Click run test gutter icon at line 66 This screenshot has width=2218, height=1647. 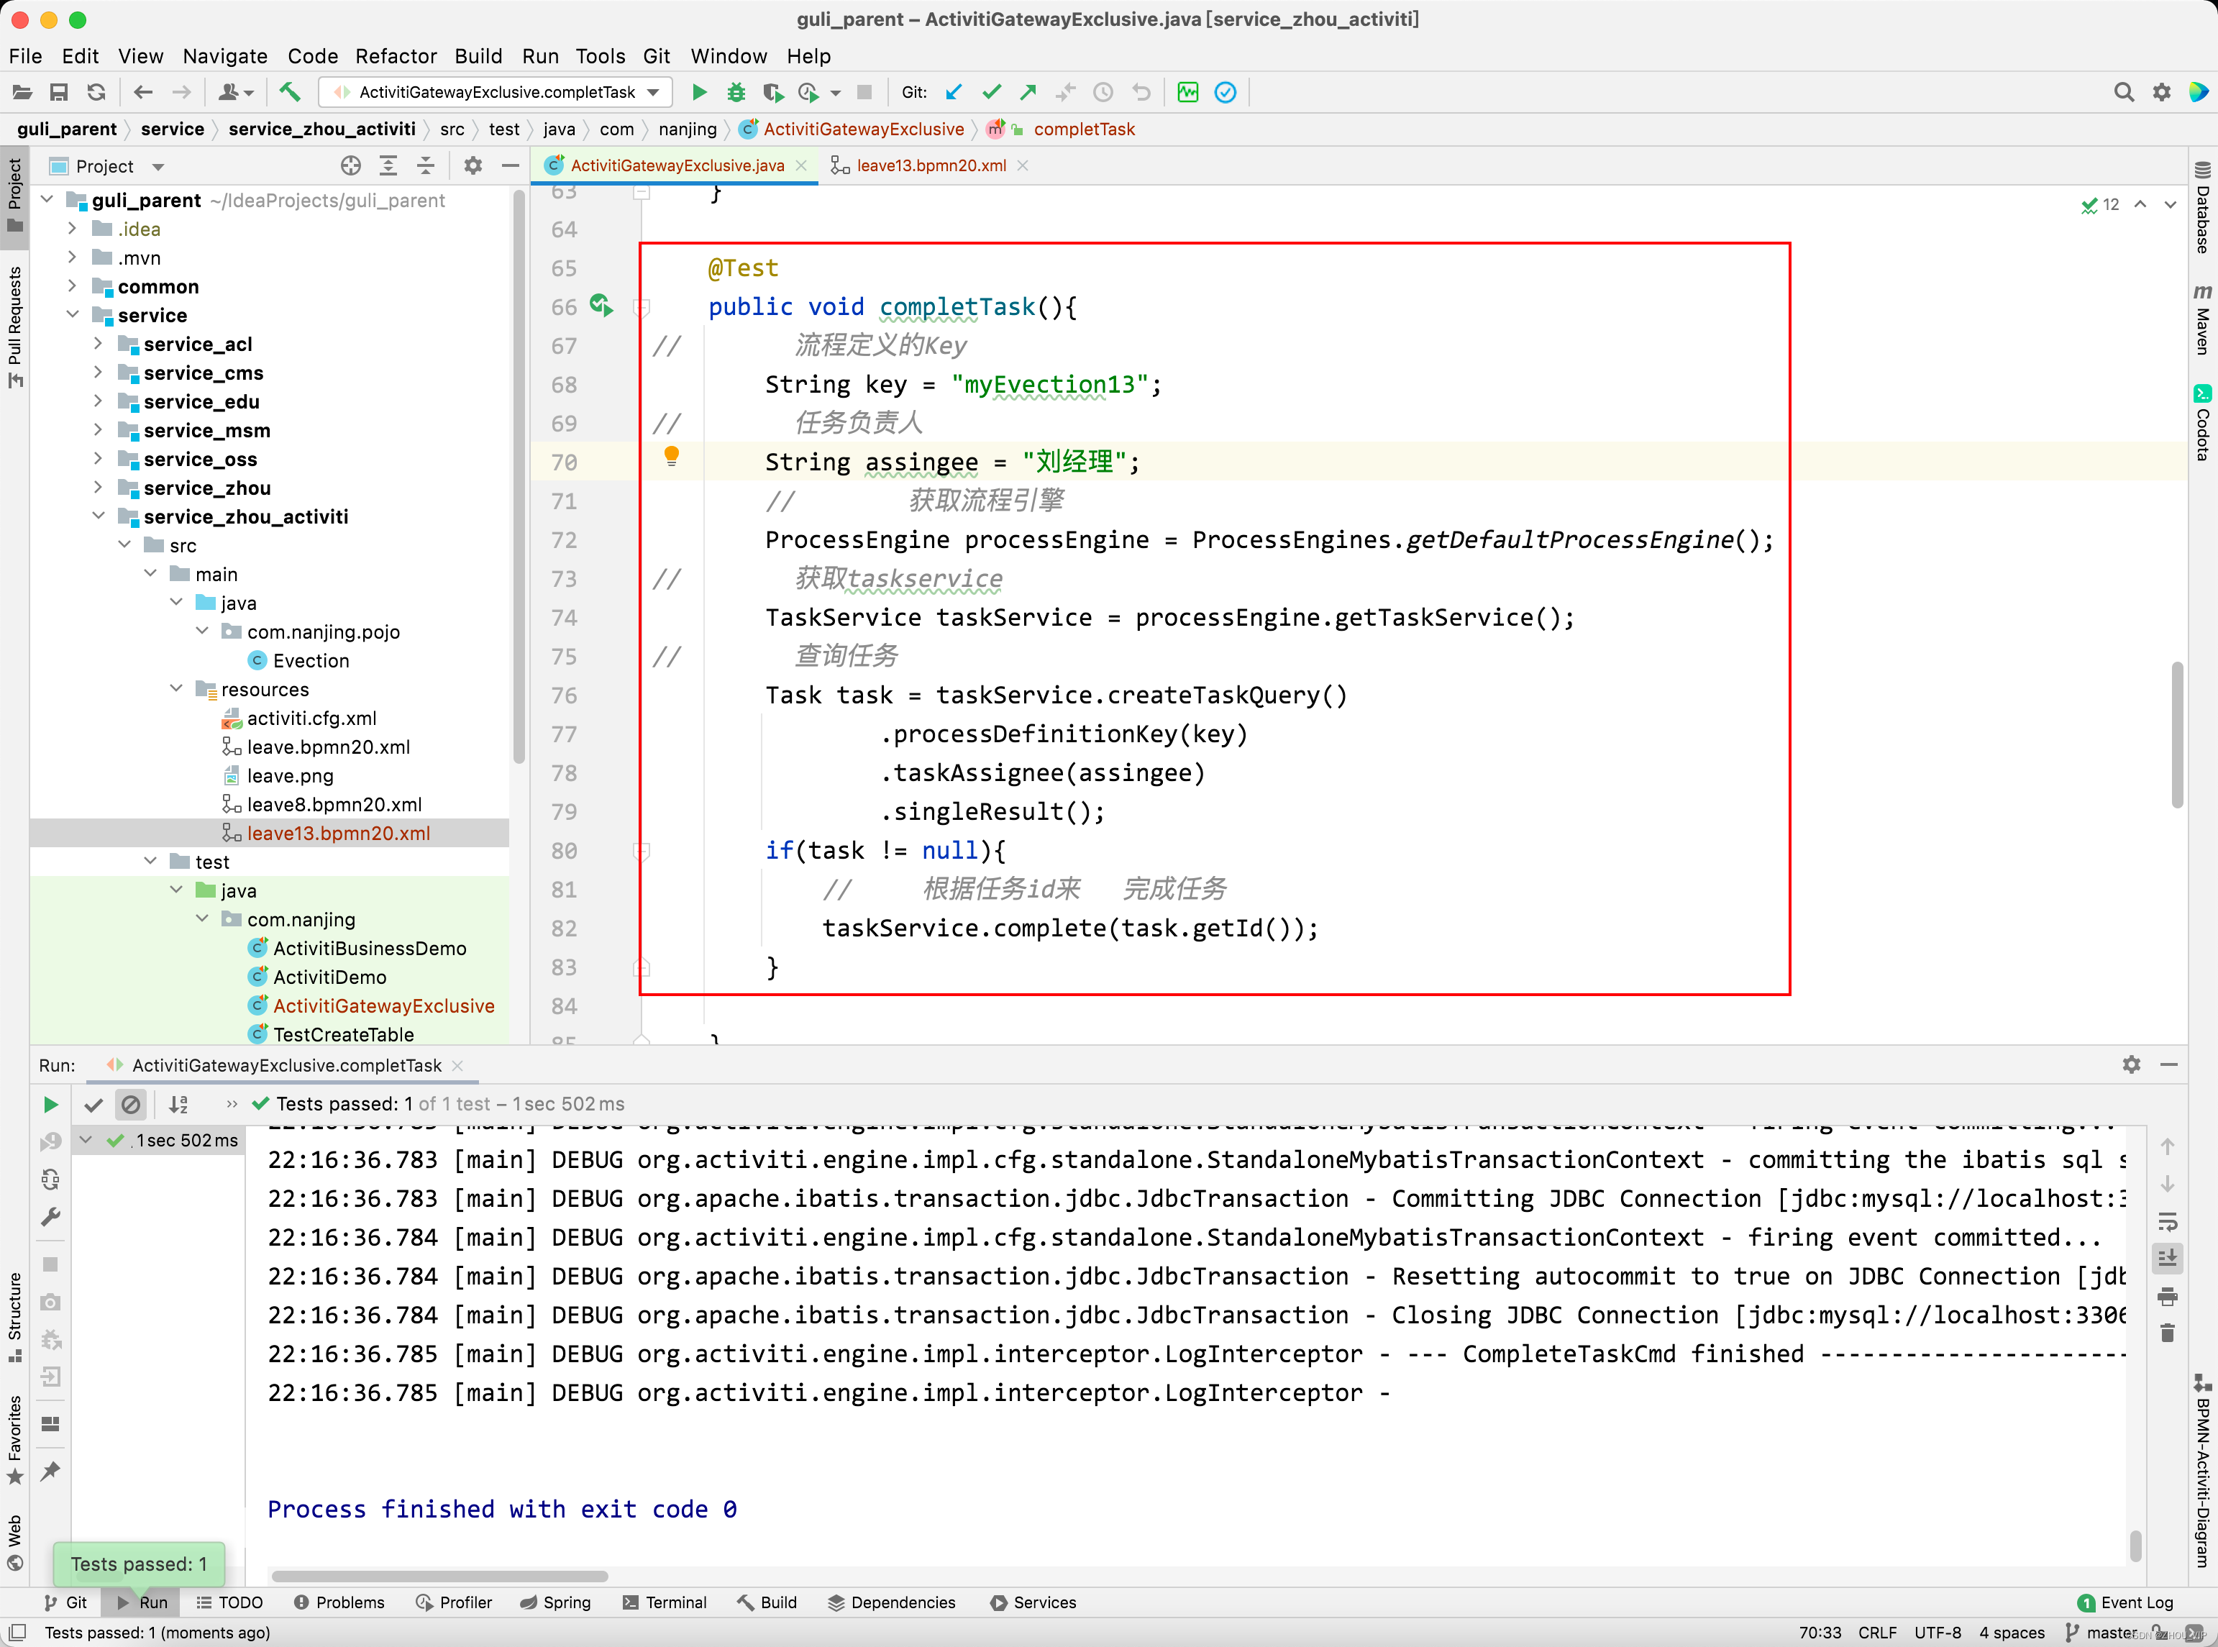tap(600, 305)
